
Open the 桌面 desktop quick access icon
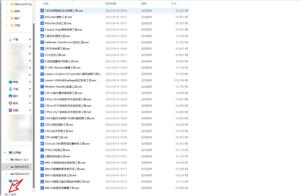pos(10,82)
